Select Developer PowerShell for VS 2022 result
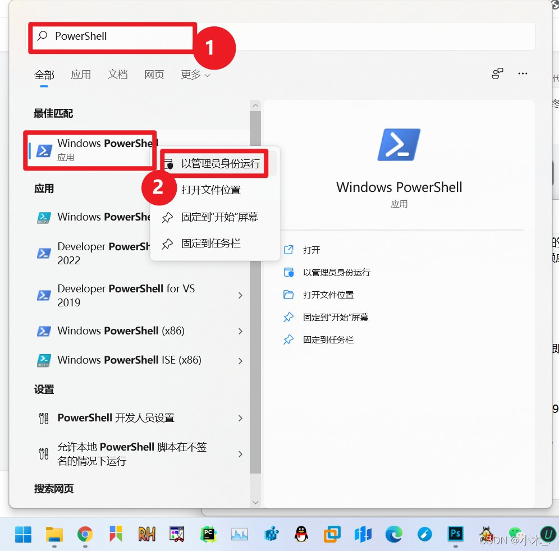Screen dimensions: 559x551 [93, 254]
